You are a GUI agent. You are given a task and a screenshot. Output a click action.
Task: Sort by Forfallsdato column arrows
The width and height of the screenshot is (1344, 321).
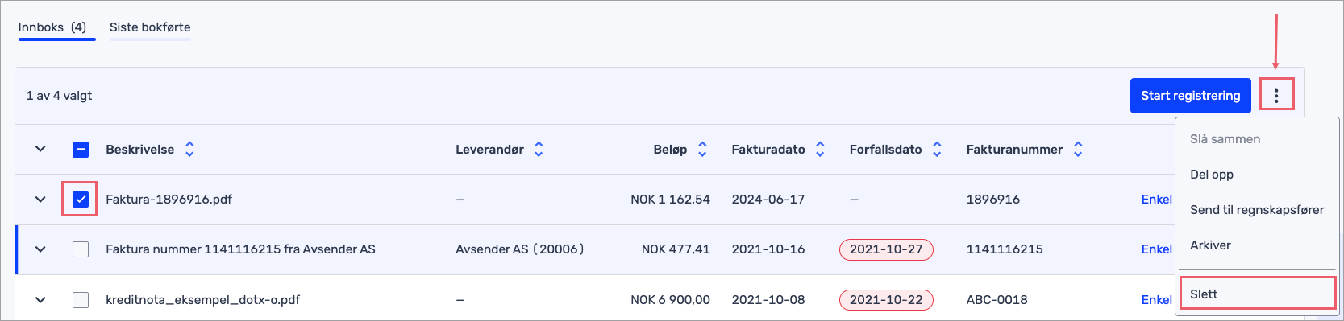pyautogui.click(x=937, y=149)
